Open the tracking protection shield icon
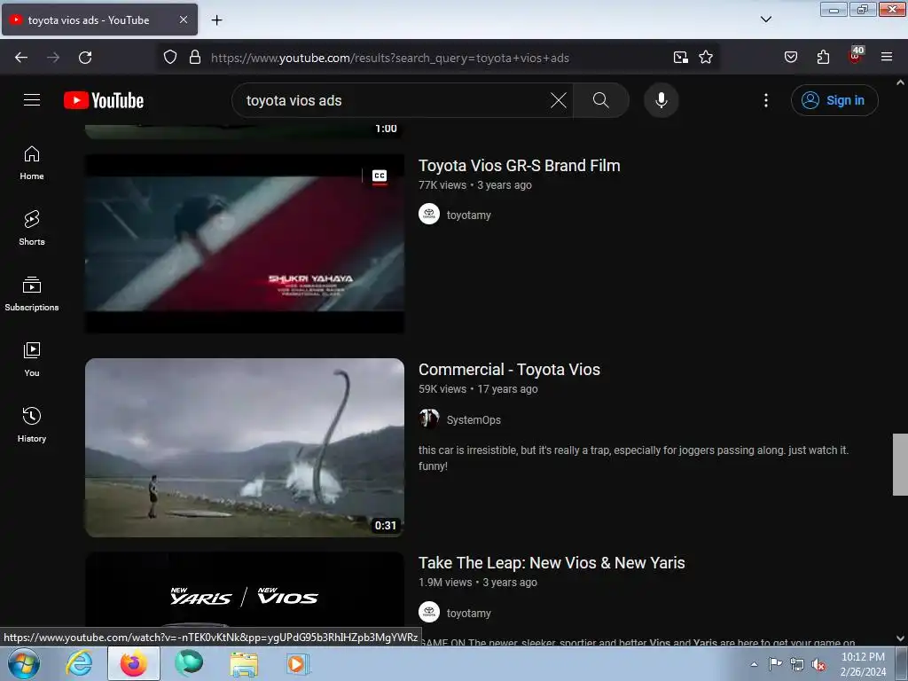 (x=170, y=58)
